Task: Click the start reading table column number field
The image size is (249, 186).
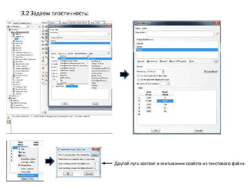Action: coord(96,168)
